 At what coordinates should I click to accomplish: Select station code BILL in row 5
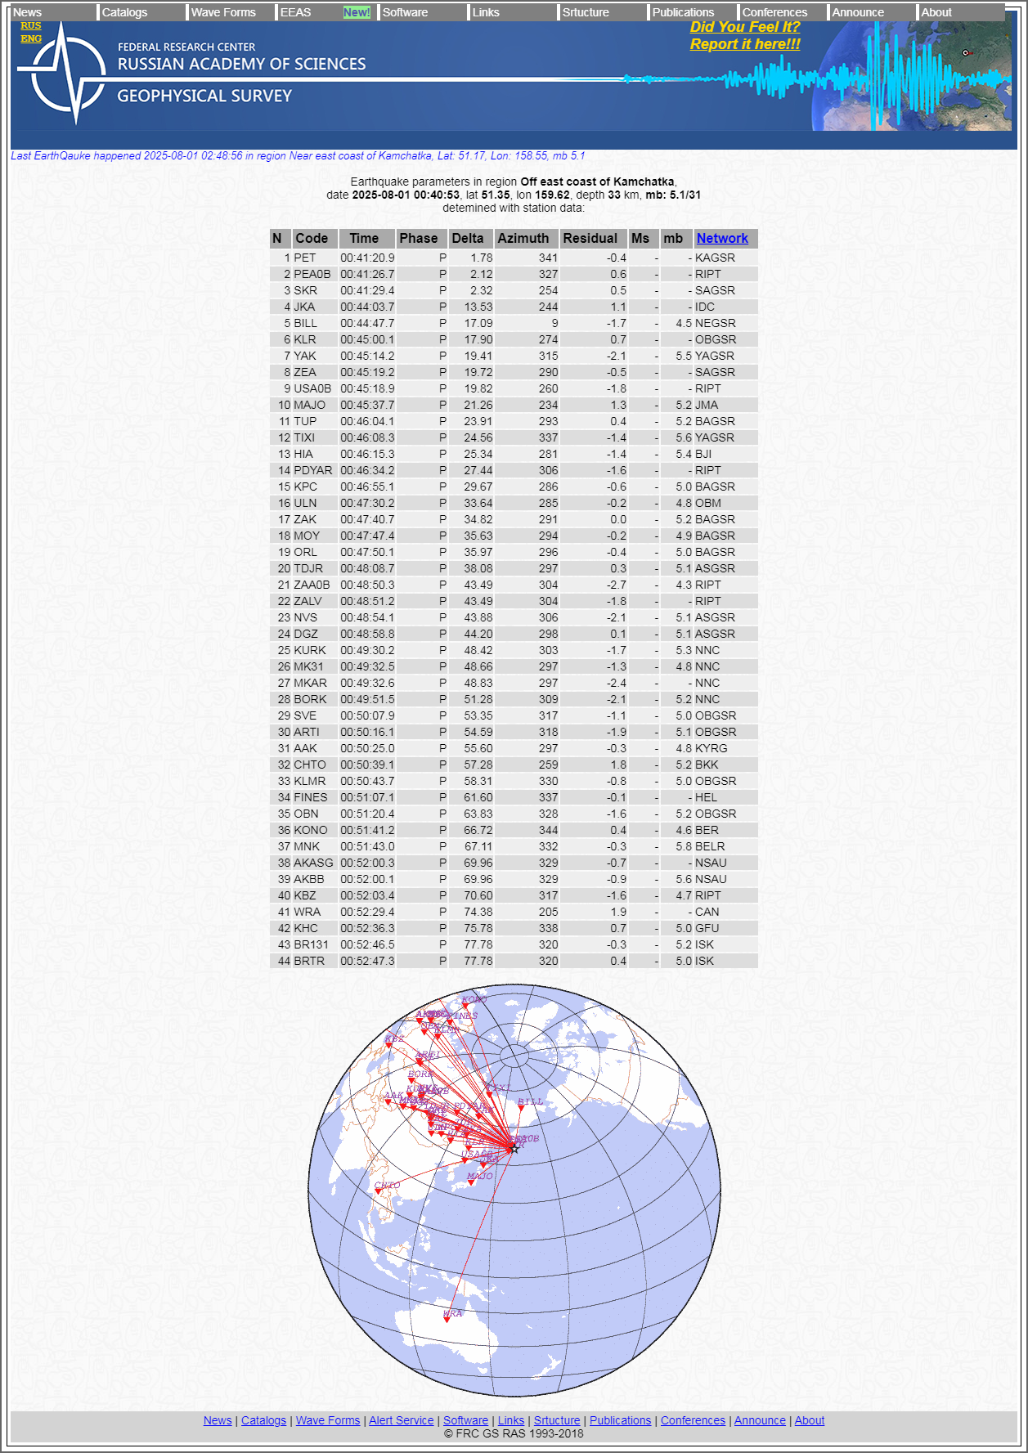click(306, 323)
